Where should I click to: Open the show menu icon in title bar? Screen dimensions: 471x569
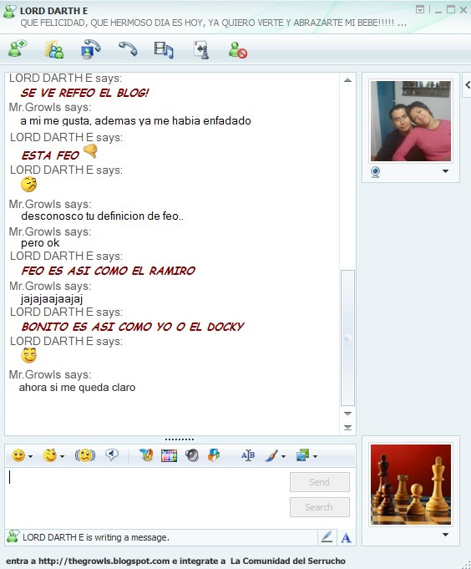(420, 10)
